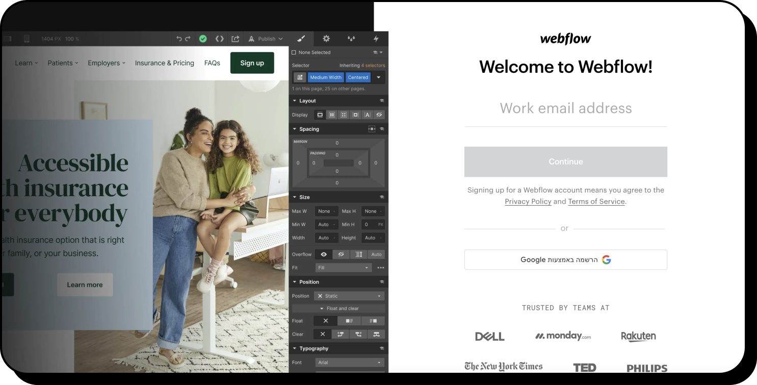Open the Style Manager droplets tab
This screenshot has height=385, width=757.
click(351, 39)
